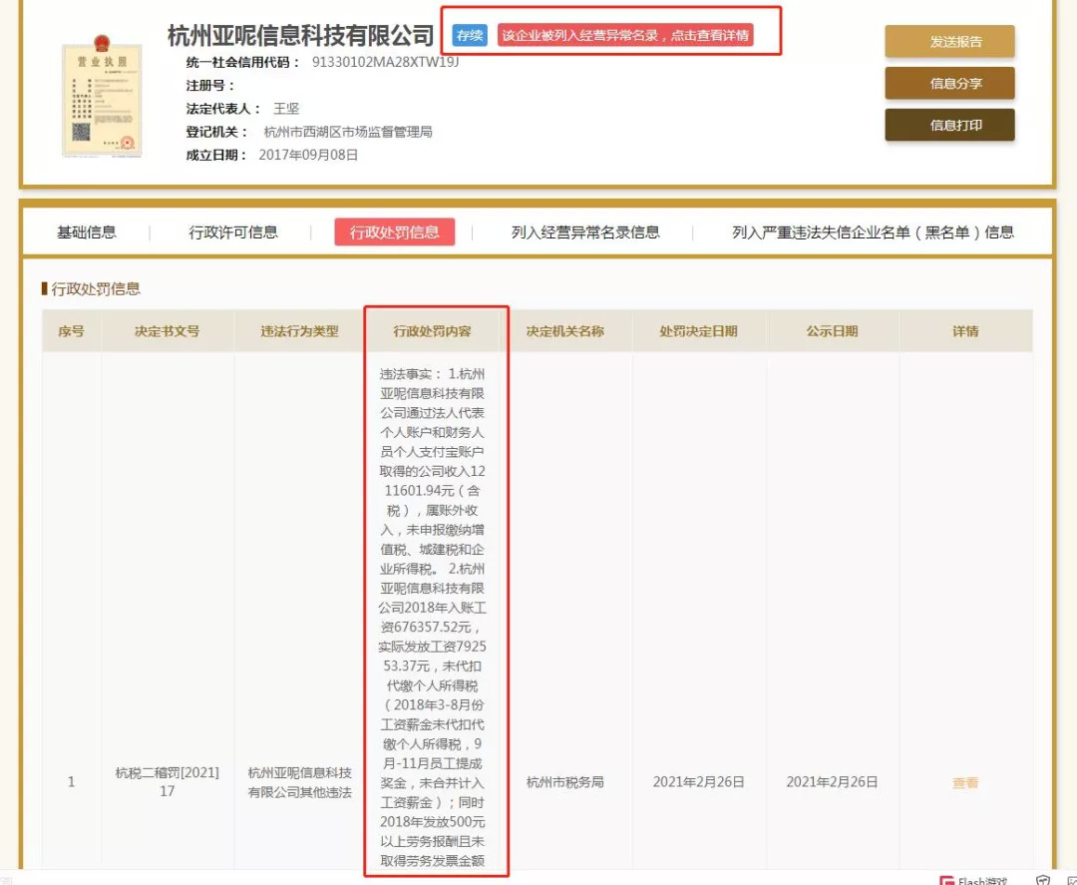Select the credit code 91330102MA28XTW19J
Viewport: 1077px width, 885px height.
(385, 62)
